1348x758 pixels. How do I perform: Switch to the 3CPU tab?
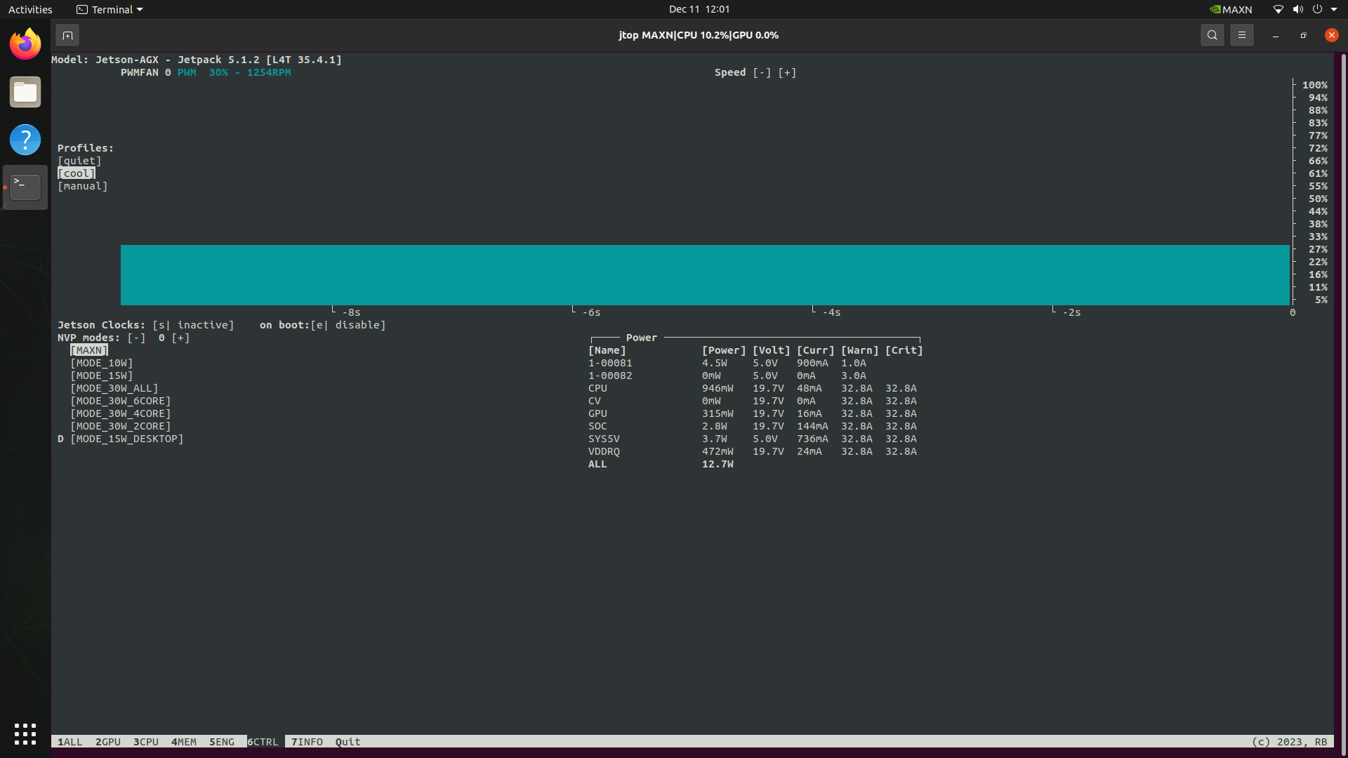146,742
